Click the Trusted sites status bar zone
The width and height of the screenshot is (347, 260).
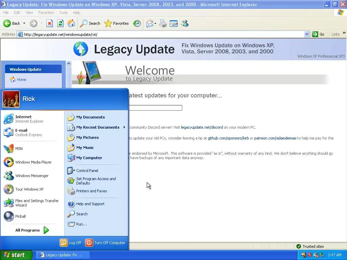click(x=310, y=246)
